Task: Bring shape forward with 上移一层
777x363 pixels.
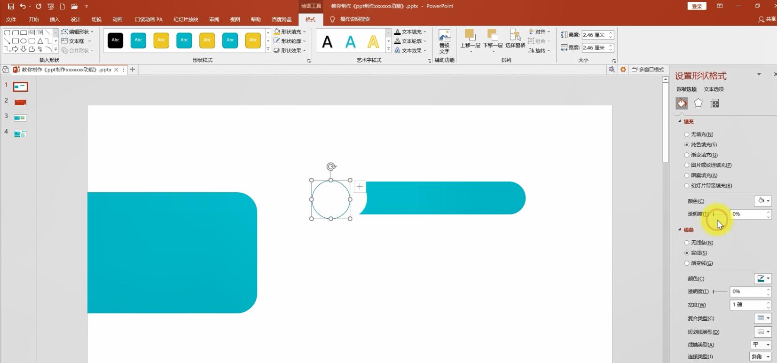Action: (470, 40)
